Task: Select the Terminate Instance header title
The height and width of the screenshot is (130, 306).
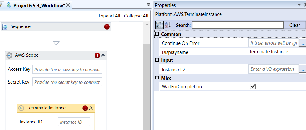Action: pos(46,108)
